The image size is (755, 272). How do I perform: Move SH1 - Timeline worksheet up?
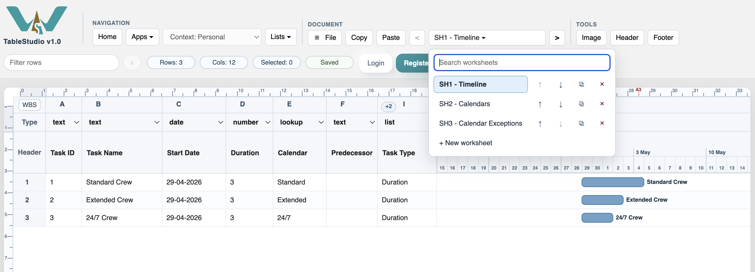click(540, 85)
